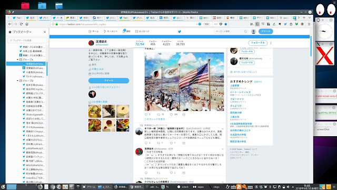This screenshot has height=190, width=337.
Task: Close the active Twitter tab
Action: pyautogui.click(x=62, y=17)
